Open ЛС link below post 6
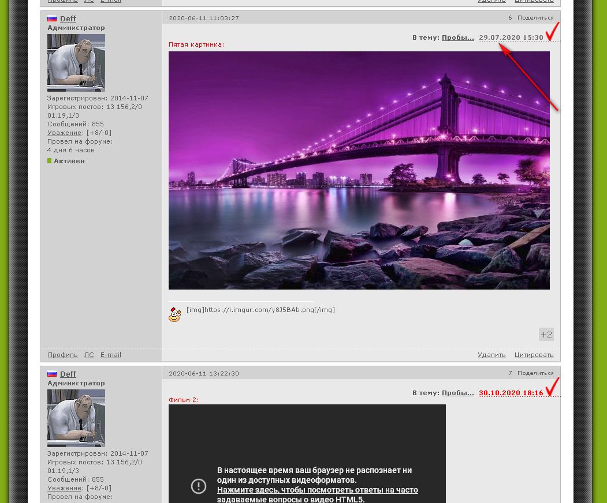607x503 pixels. [x=89, y=355]
